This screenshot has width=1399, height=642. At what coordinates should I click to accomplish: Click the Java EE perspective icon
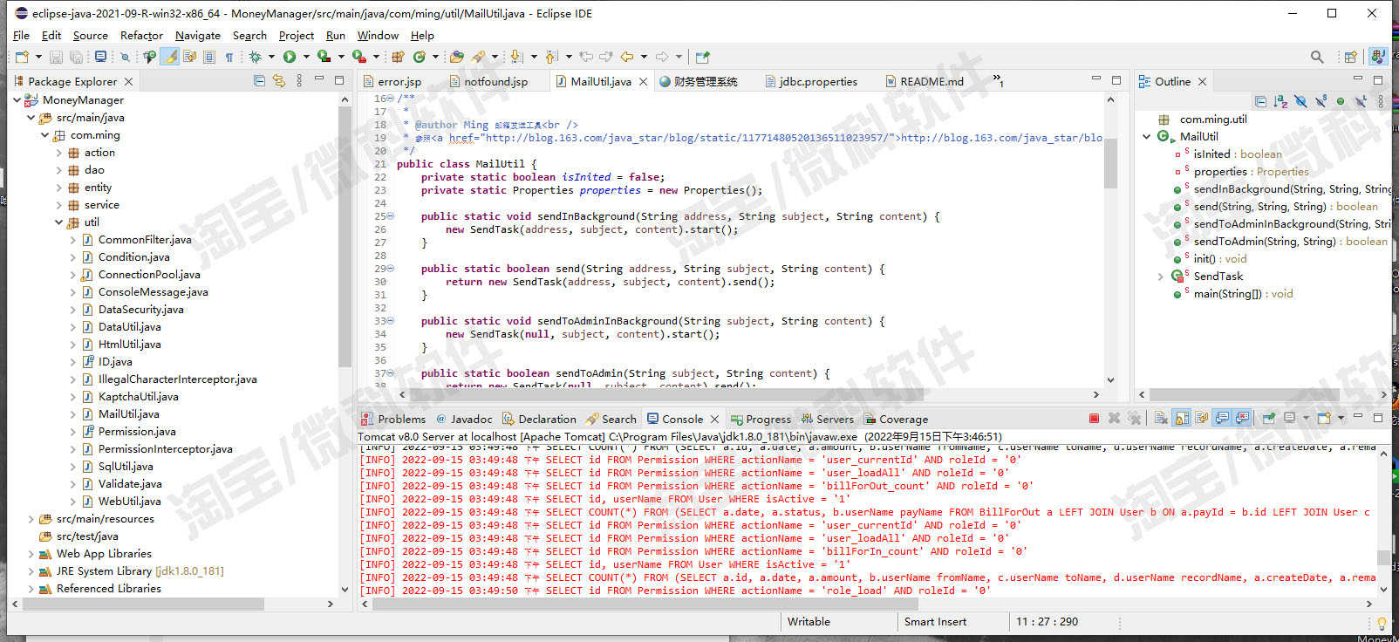point(1378,57)
